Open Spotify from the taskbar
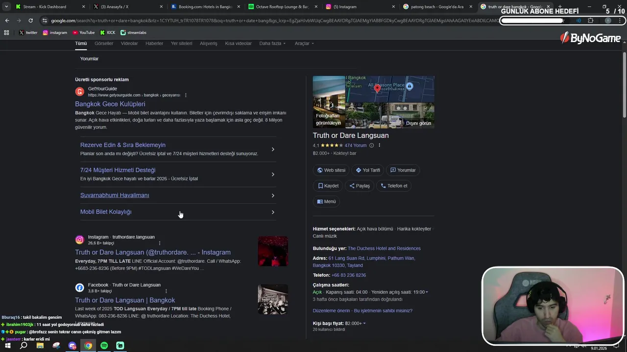The height and width of the screenshot is (352, 627). (104, 346)
